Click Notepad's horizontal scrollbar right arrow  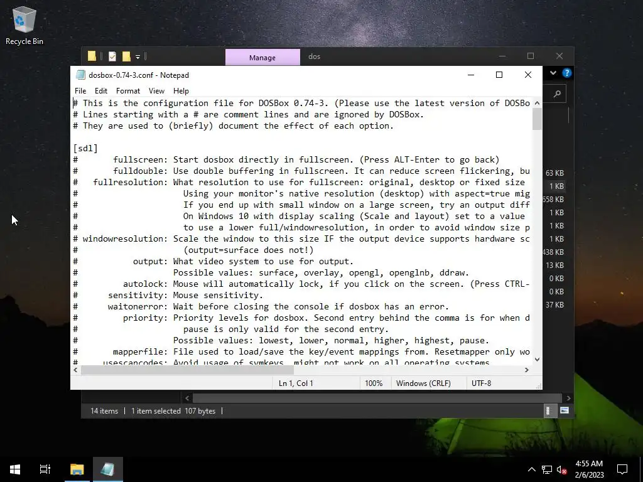coord(527,370)
